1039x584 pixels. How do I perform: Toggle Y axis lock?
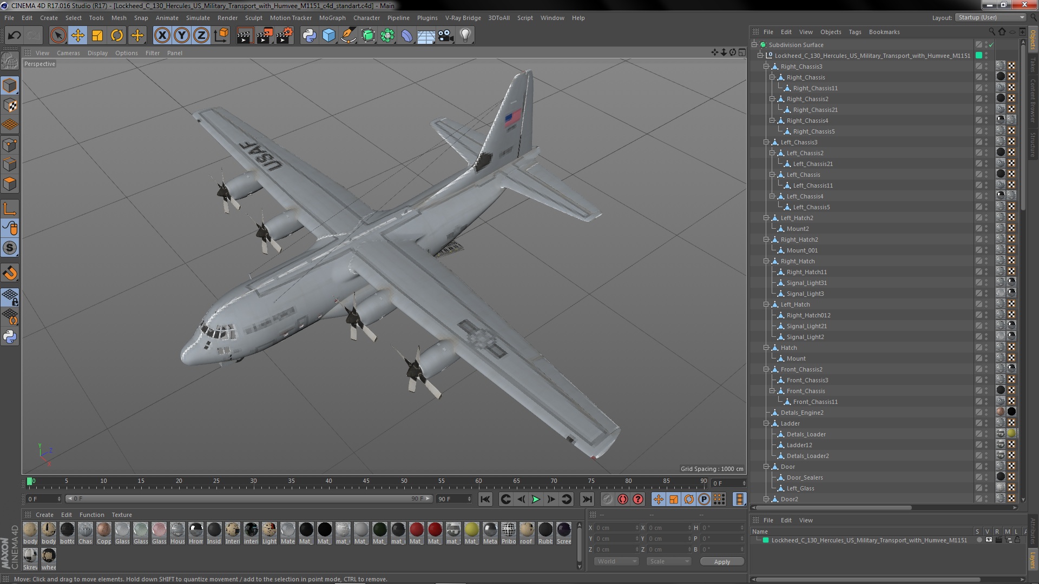(182, 36)
